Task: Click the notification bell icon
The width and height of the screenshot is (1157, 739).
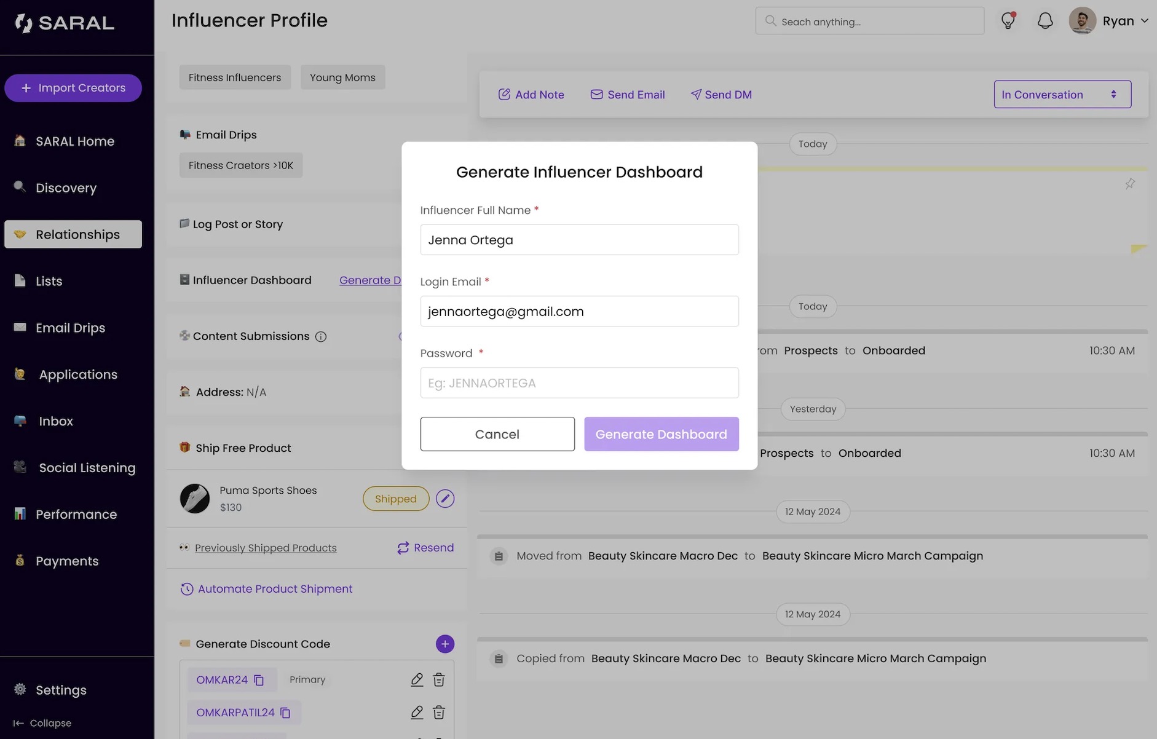Action: [1045, 21]
